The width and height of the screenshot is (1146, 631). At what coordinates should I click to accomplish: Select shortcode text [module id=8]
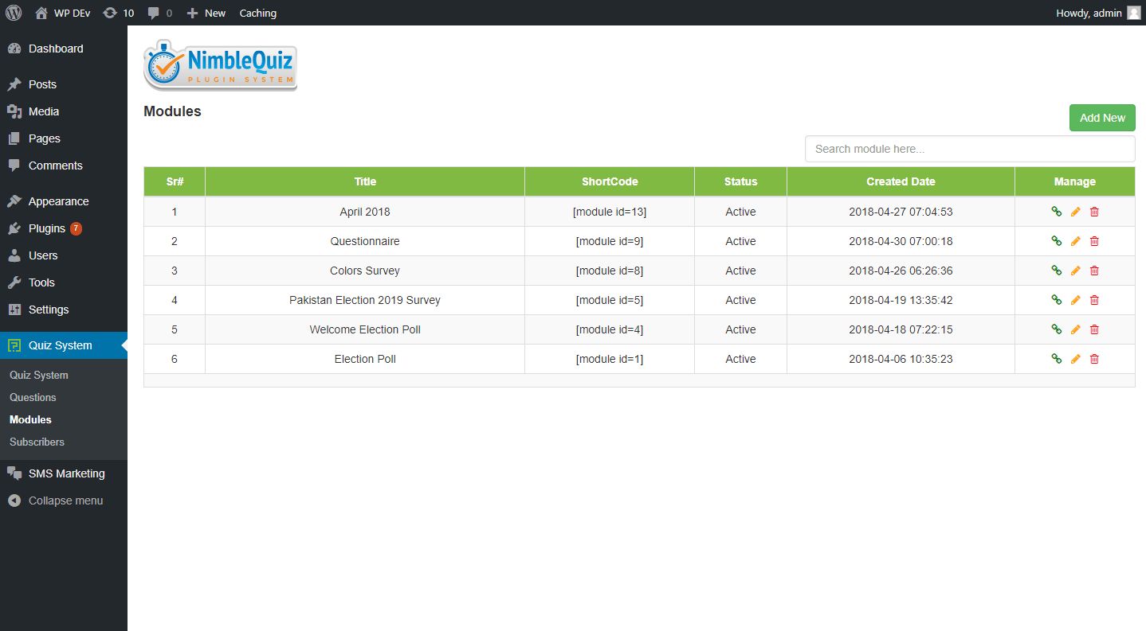610,271
